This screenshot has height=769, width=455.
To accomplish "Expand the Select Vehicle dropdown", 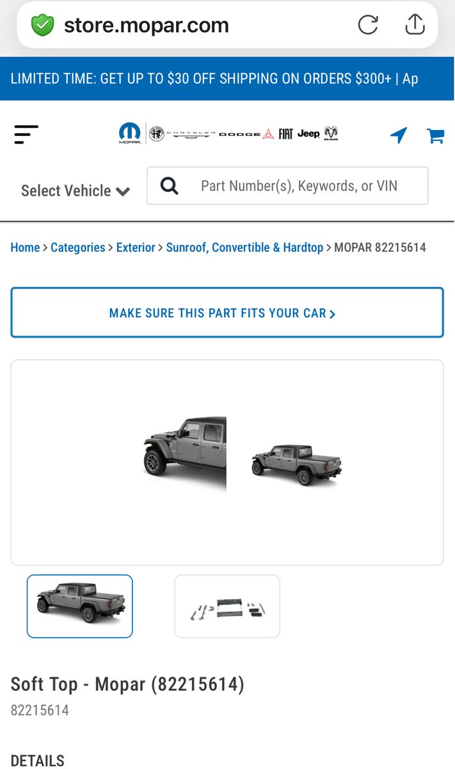I will coord(76,191).
